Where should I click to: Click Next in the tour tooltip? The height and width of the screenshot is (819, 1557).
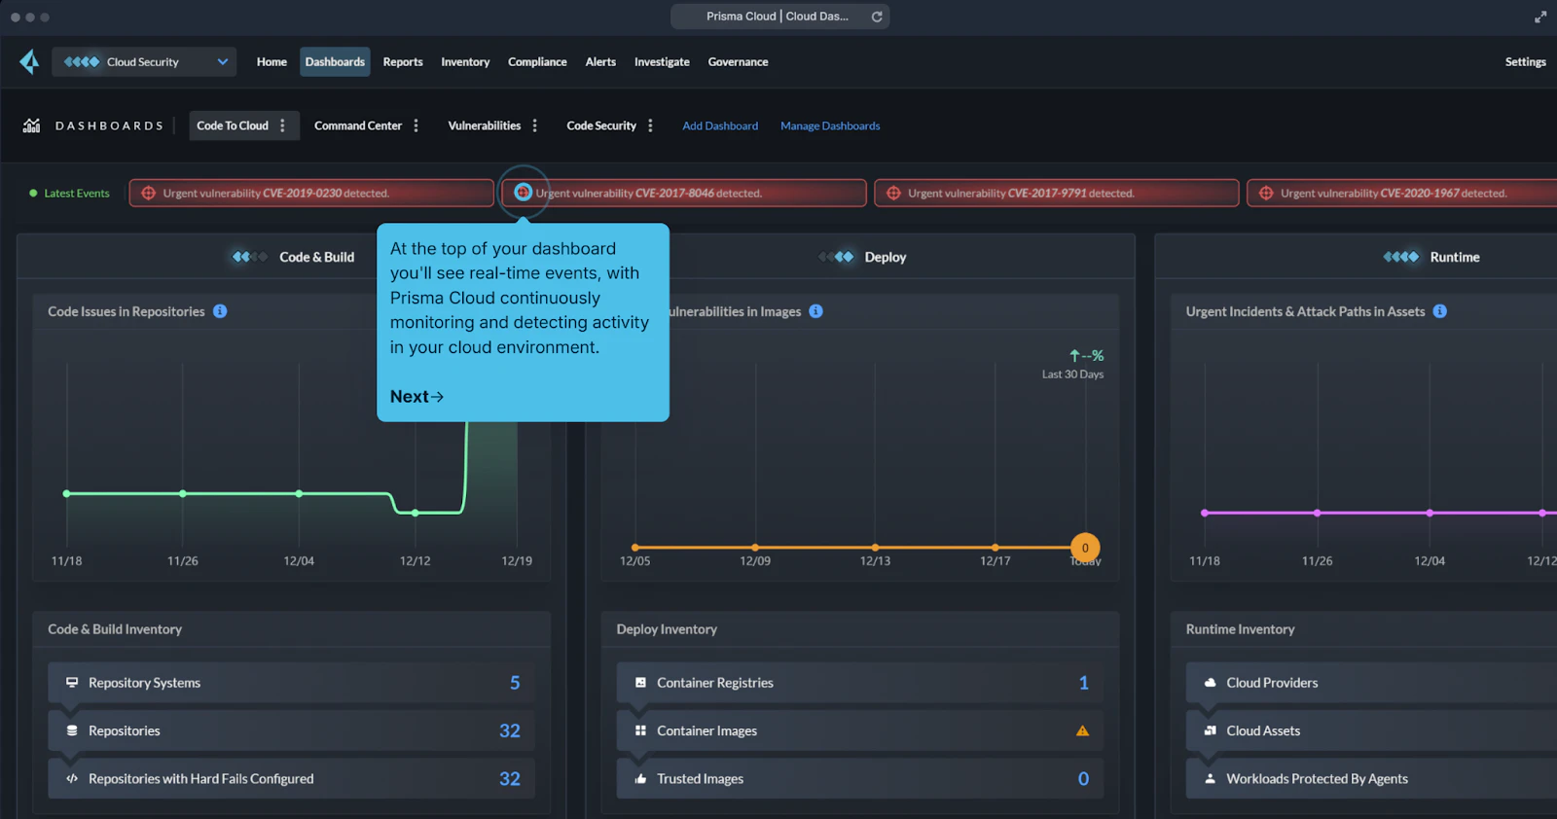[416, 396]
